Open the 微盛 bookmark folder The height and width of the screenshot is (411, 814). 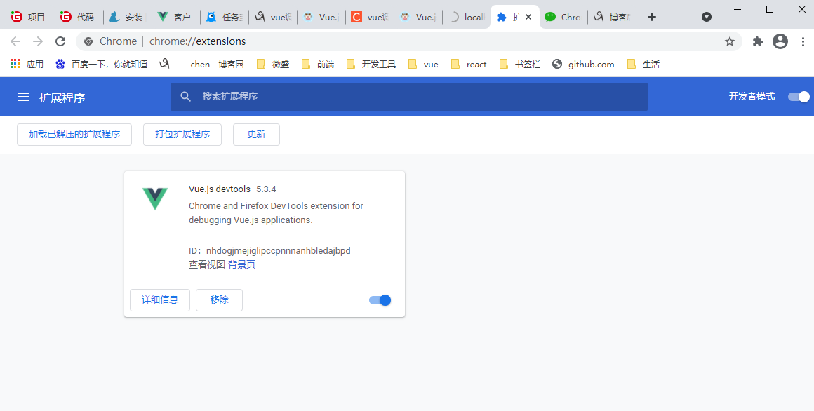[x=273, y=65]
